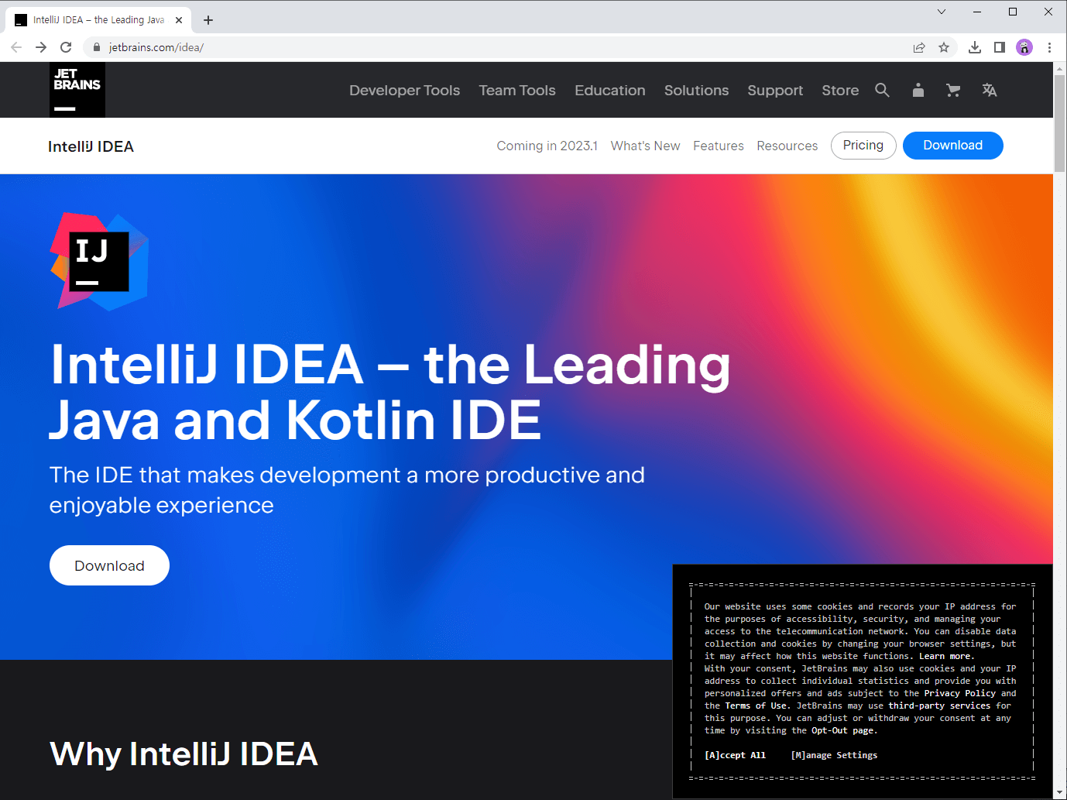Open the Support menu

click(x=775, y=90)
